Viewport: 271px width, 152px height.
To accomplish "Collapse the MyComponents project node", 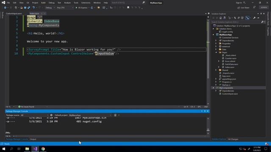I will click(x=213, y=88).
